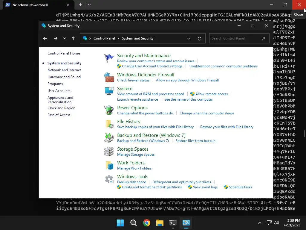
Task: Launch Google Chrome from taskbar
Action: [x=146, y=223]
